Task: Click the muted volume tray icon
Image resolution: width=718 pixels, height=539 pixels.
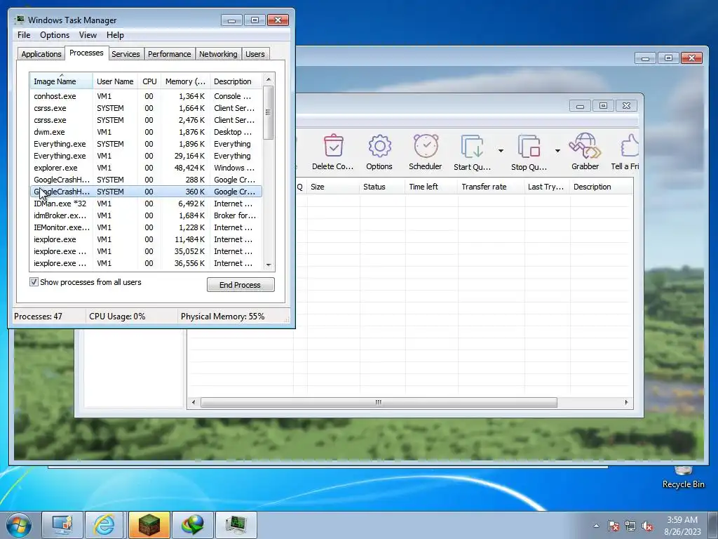Action: coord(647,526)
